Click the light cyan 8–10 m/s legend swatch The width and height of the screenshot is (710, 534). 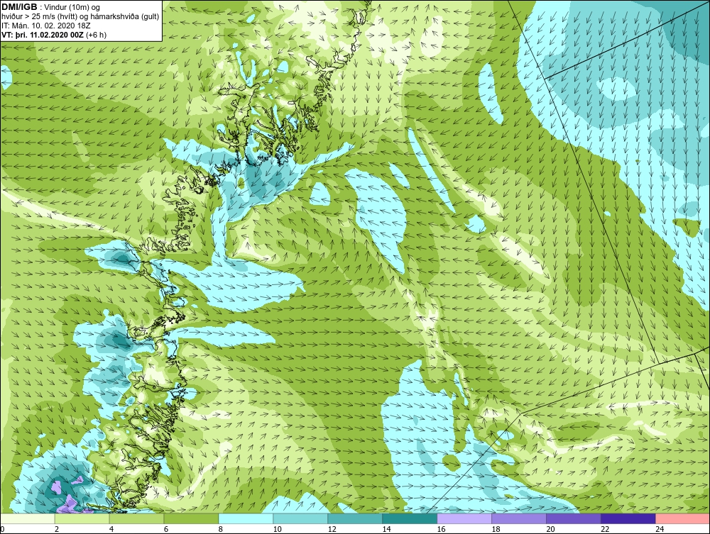(x=246, y=518)
